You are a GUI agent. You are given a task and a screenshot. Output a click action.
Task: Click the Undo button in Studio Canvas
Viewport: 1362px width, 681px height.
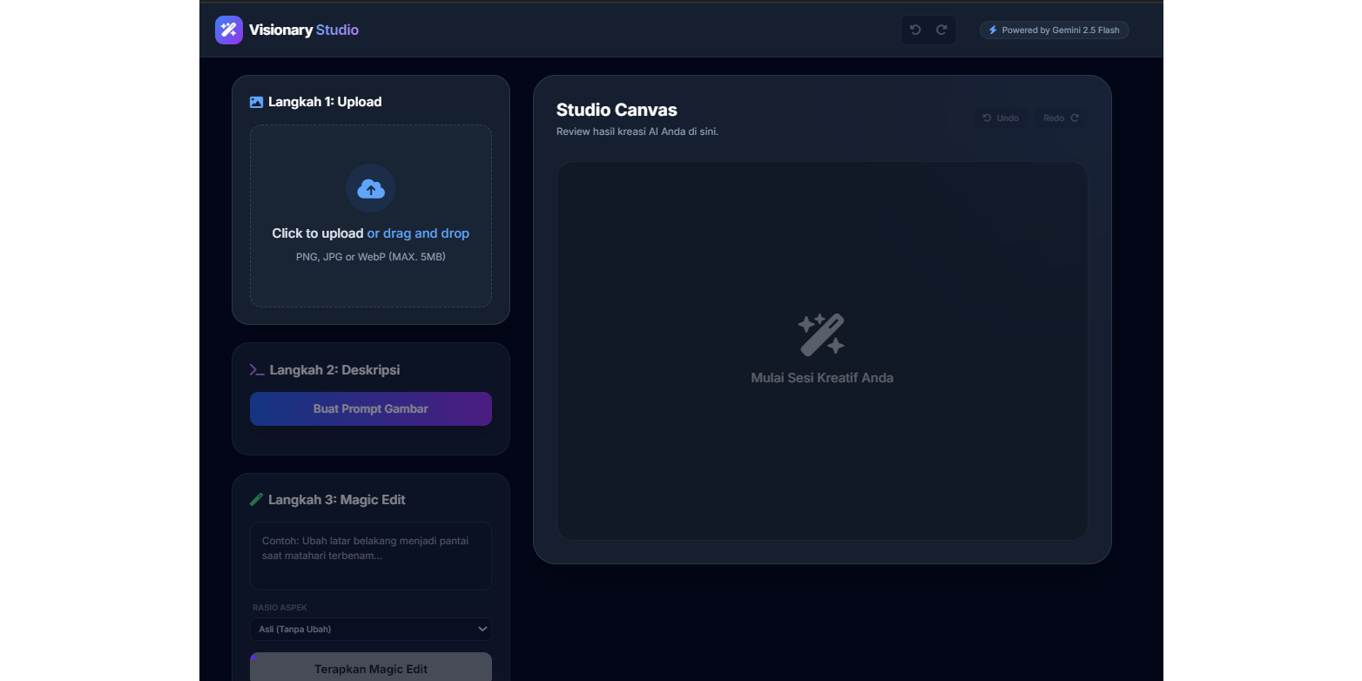click(1001, 118)
